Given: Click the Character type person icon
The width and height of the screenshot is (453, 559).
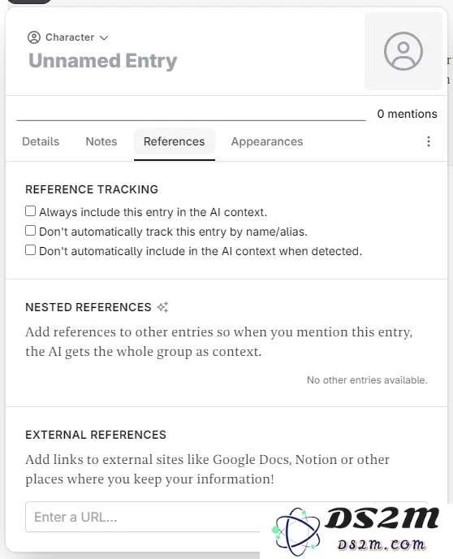Looking at the screenshot, I should pyautogui.click(x=34, y=37).
